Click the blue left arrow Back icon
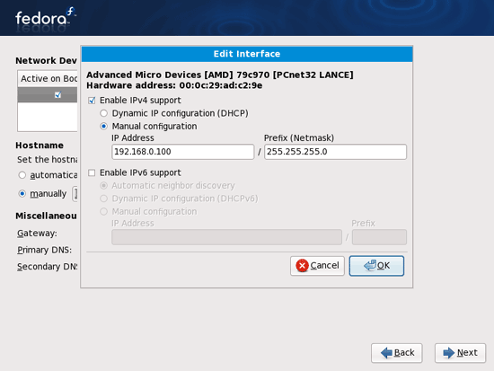This screenshot has height=371, width=494. tap(386, 353)
